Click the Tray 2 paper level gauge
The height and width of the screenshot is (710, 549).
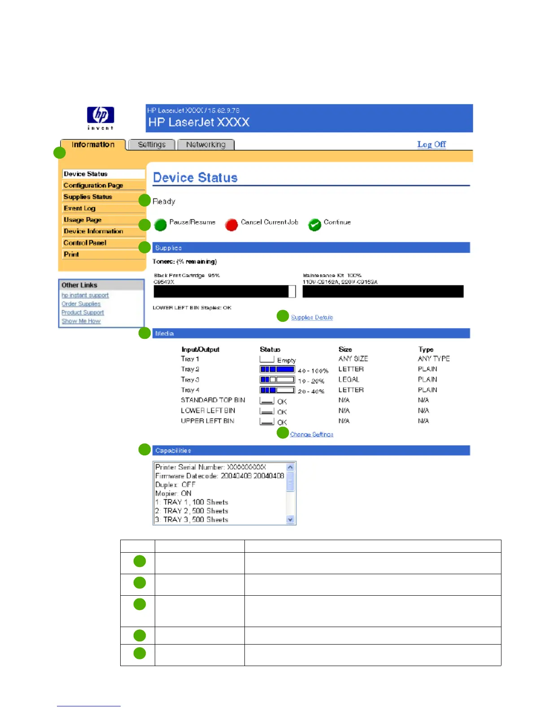[x=277, y=369]
